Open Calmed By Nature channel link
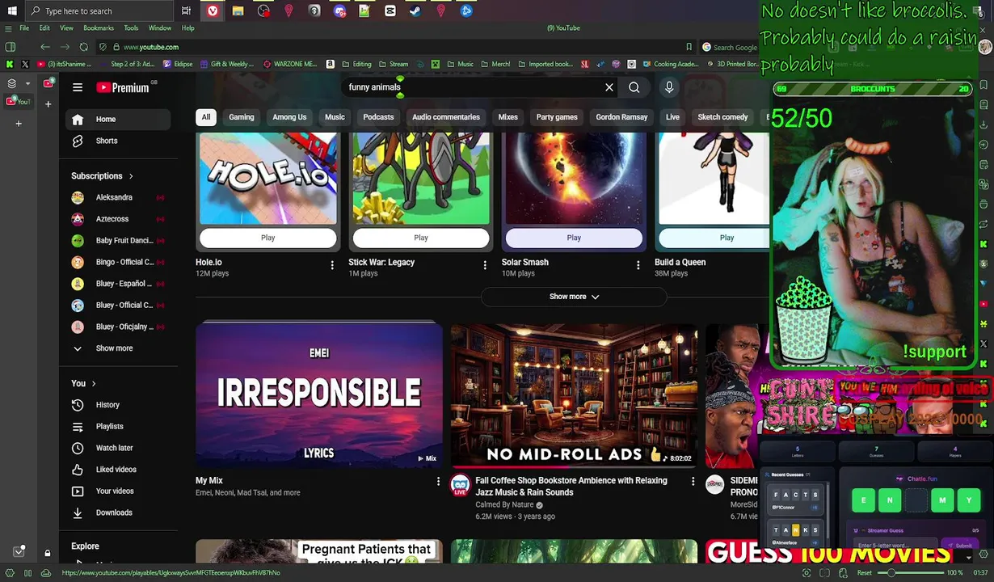Viewport: 994px width, 582px height. pyautogui.click(x=504, y=505)
